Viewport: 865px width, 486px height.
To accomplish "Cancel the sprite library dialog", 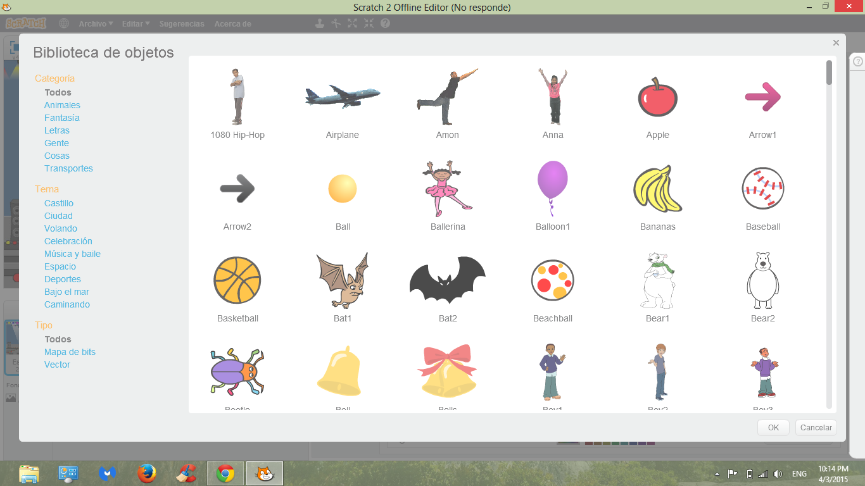I will point(816,427).
